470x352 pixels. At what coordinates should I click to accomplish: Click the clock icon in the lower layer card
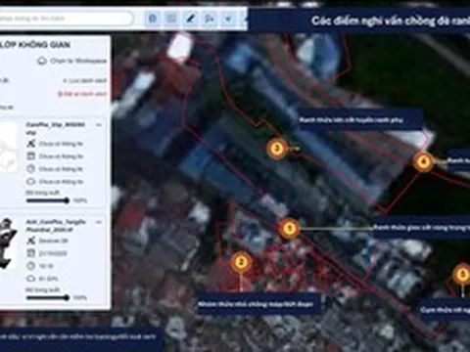pyautogui.click(x=30, y=266)
